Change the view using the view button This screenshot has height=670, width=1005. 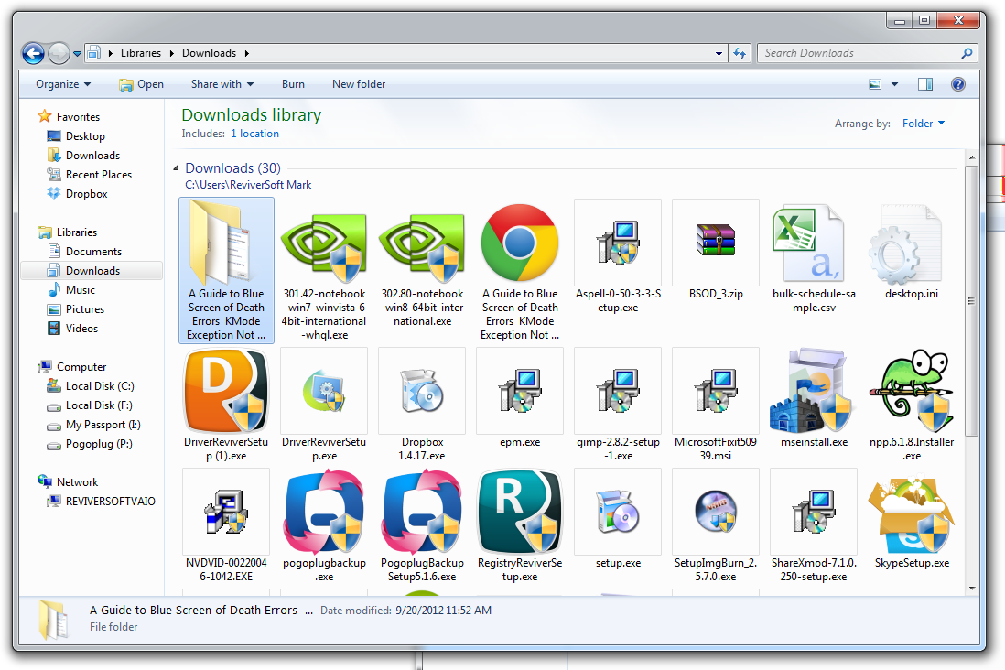[x=875, y=84]
